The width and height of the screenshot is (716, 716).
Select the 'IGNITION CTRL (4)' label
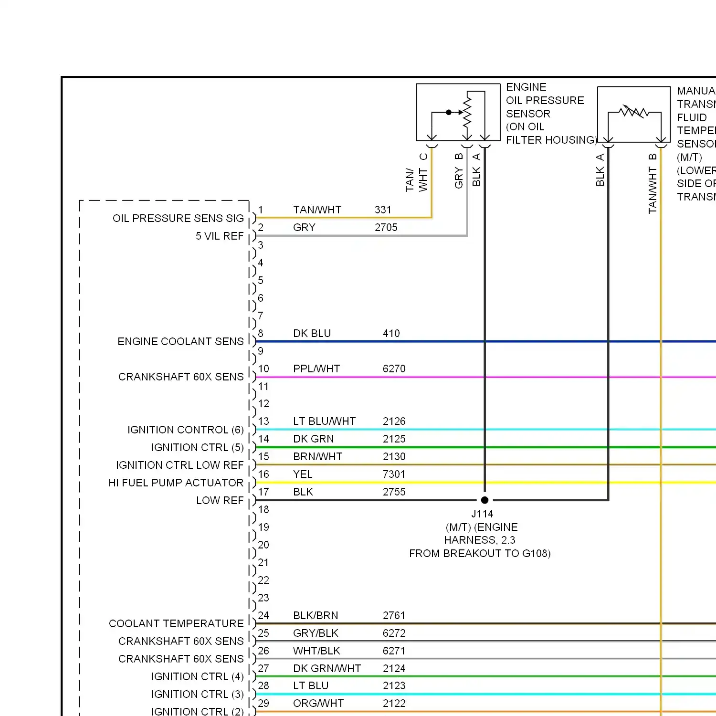[x=198, y=676]
